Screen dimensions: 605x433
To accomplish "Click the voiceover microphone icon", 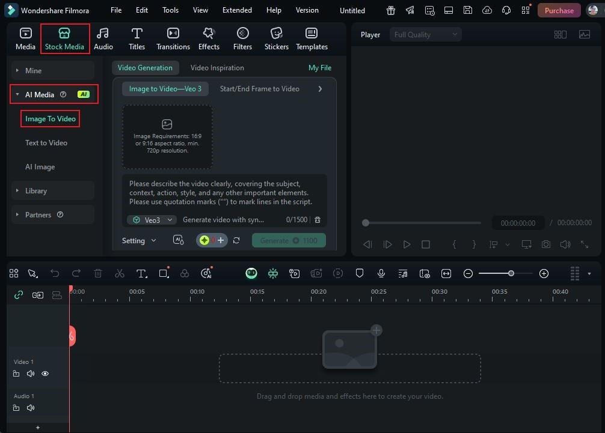I will [381, 273].
